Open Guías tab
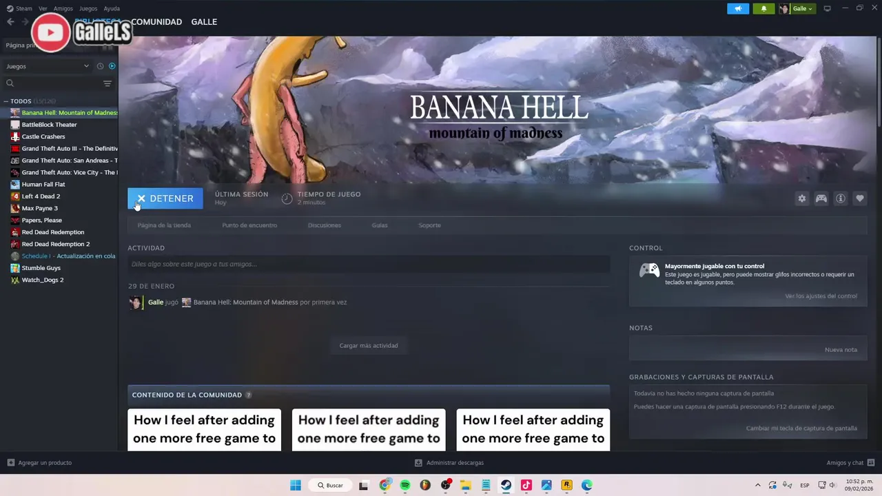Screen dimensions: 882x496 [380, 225]
